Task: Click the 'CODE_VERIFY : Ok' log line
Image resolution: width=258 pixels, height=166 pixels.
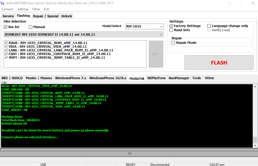Action: 14,110
